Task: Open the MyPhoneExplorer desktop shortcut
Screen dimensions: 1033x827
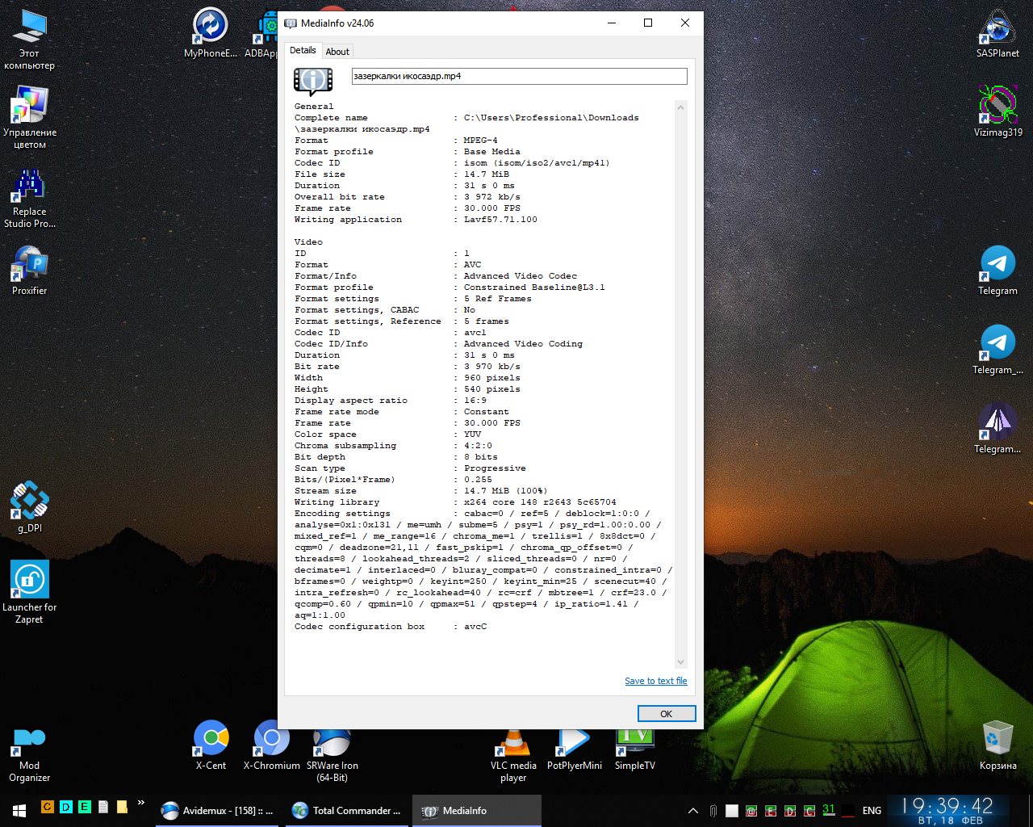Action: coord(211,33)
